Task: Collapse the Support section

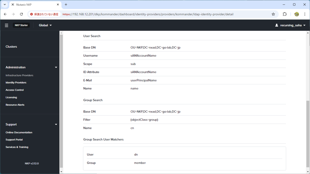Action: click(56, 125)
